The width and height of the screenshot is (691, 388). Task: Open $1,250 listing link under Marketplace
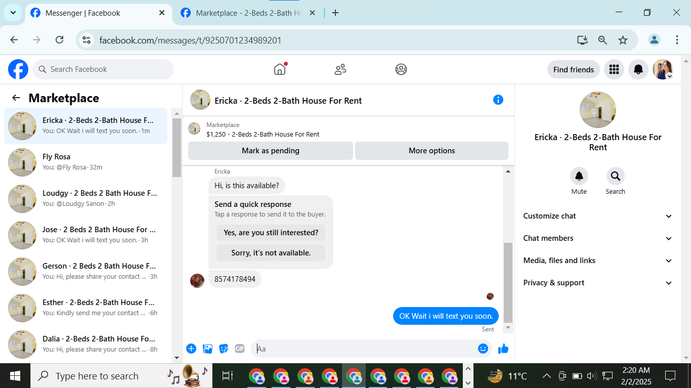263,135
